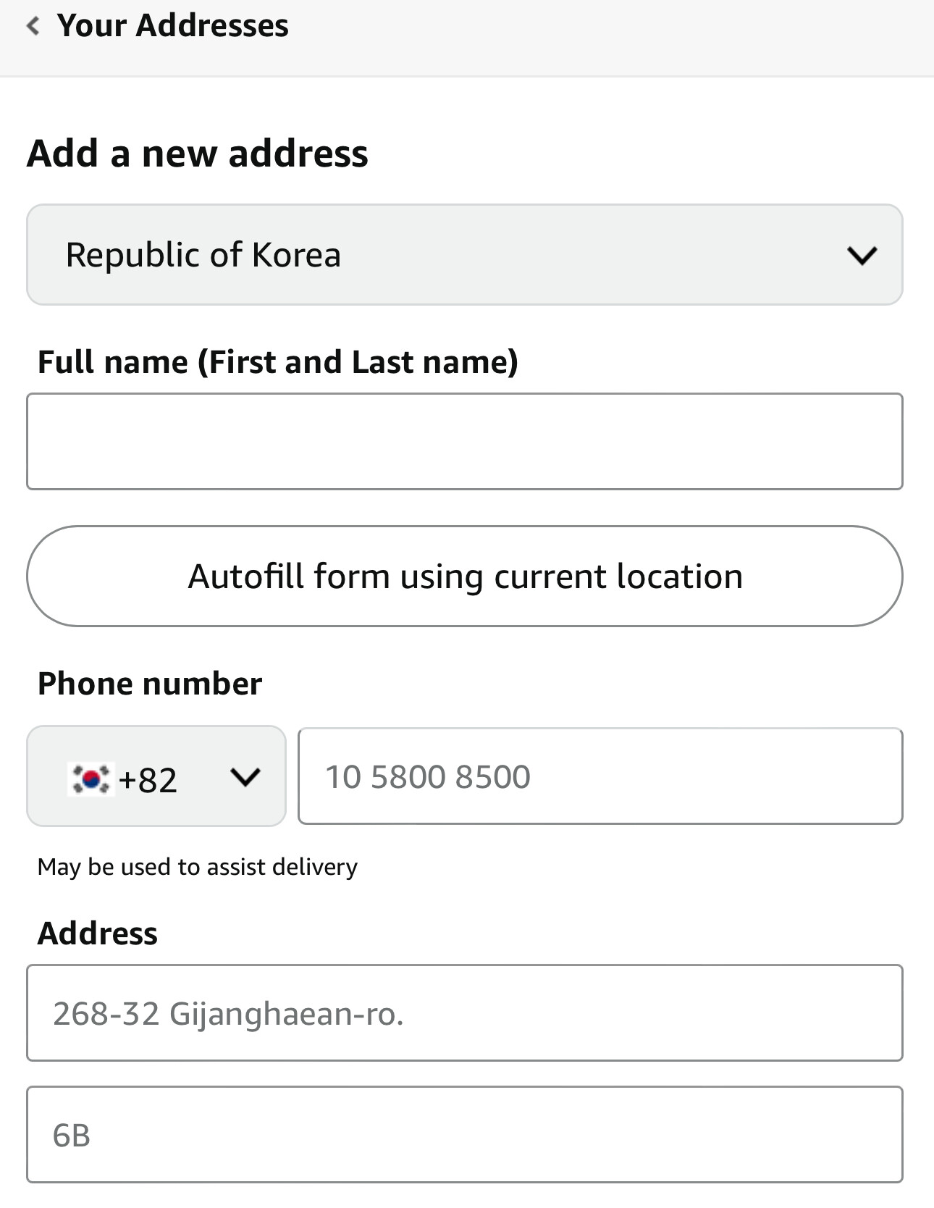Tap the back chevron icon
934x1208 pixels.
point(33,27)
